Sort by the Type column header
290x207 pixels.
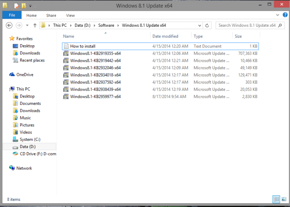(x=198, y=36)
